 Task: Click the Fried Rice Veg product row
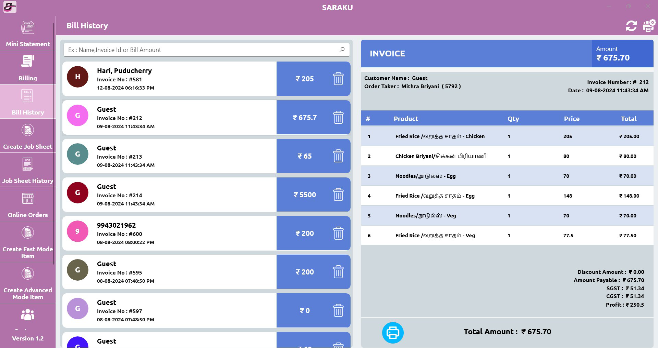[x=507, y=236]
